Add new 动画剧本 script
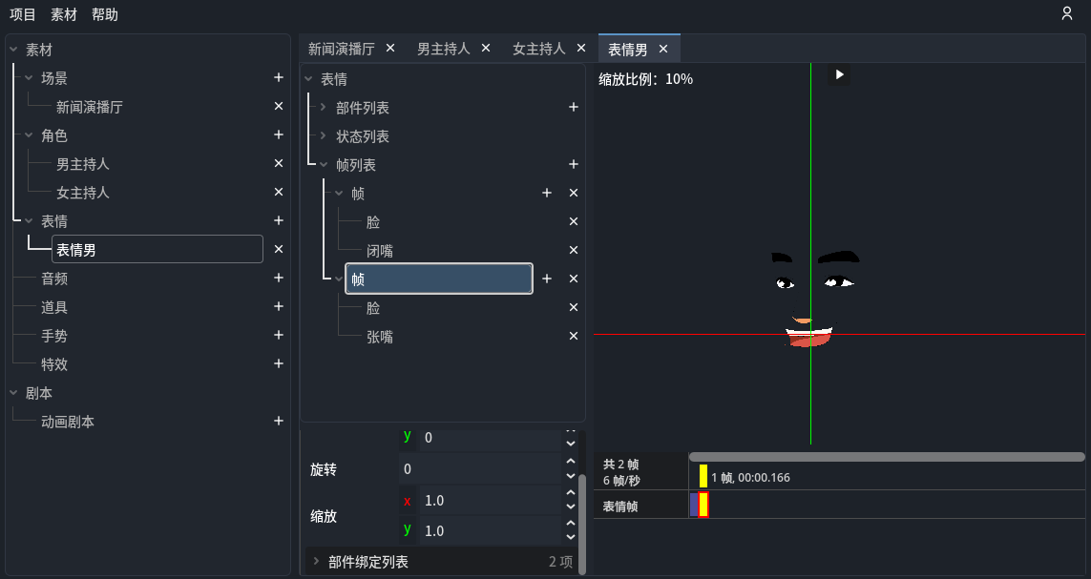 point(279,422)
